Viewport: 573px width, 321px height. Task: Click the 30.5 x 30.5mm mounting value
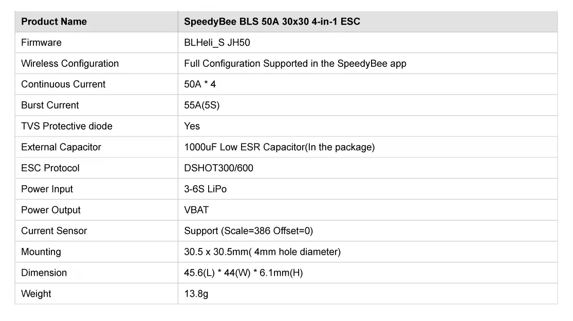click(x=262, y=252)
